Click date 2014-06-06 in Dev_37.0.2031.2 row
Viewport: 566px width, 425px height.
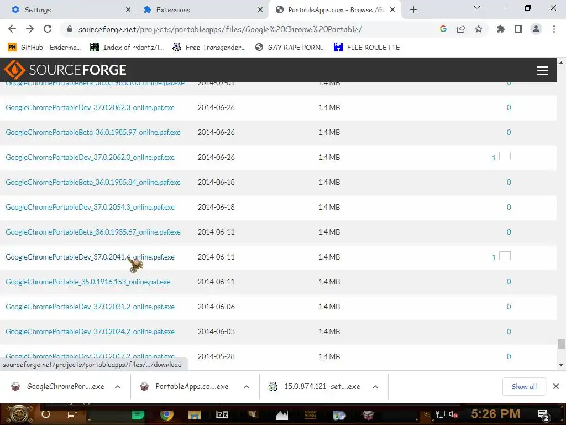(x=216, y=307)
